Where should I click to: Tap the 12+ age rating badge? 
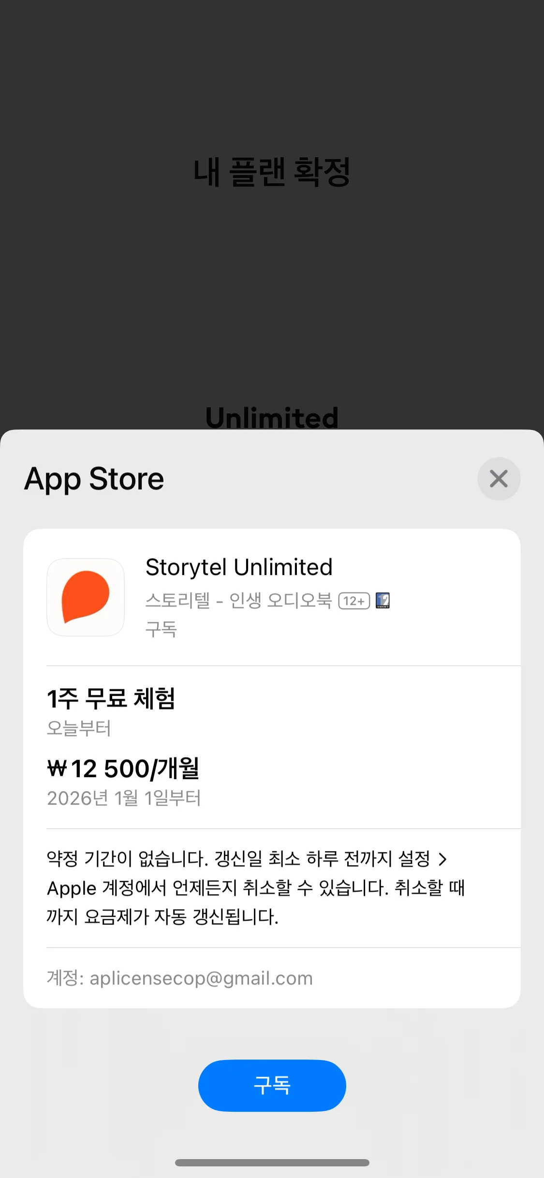click(x=354, y=601)
